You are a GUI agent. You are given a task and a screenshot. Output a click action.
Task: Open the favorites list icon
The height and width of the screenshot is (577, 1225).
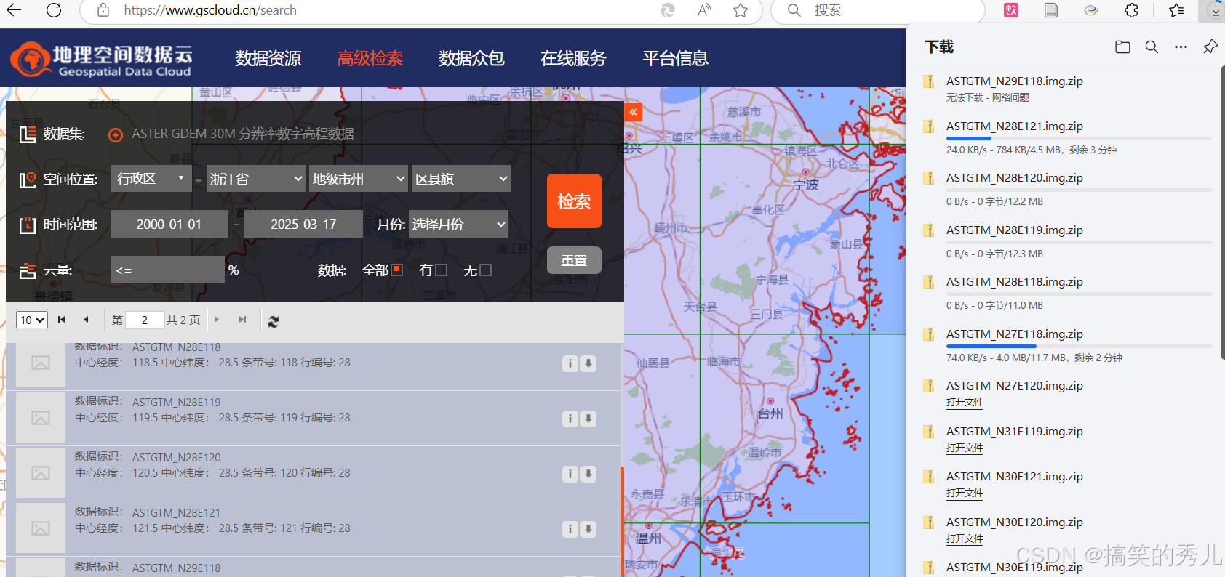pos(1176,10)
